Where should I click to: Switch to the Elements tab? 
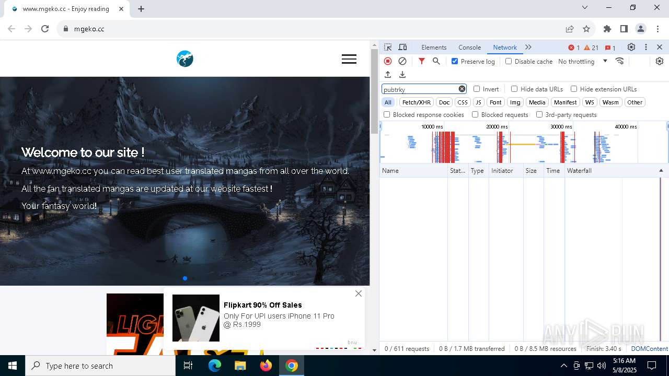[434, 47]
